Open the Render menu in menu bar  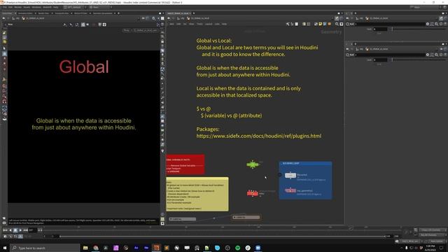click(x=17, y=7)
